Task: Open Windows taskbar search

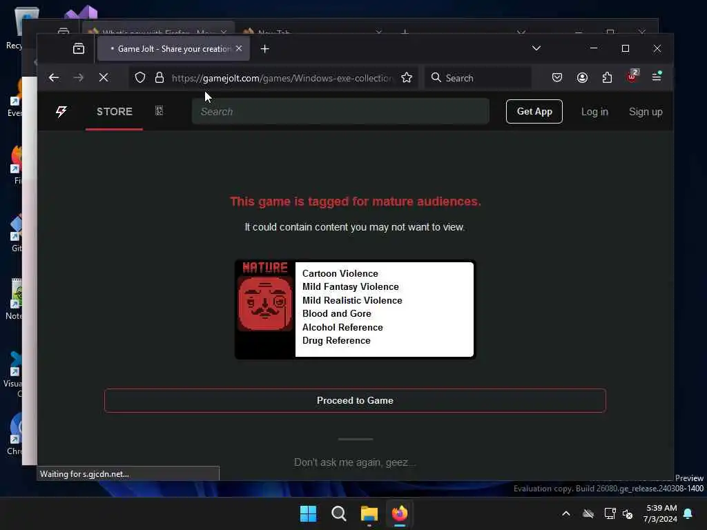Action: point(338,513)
